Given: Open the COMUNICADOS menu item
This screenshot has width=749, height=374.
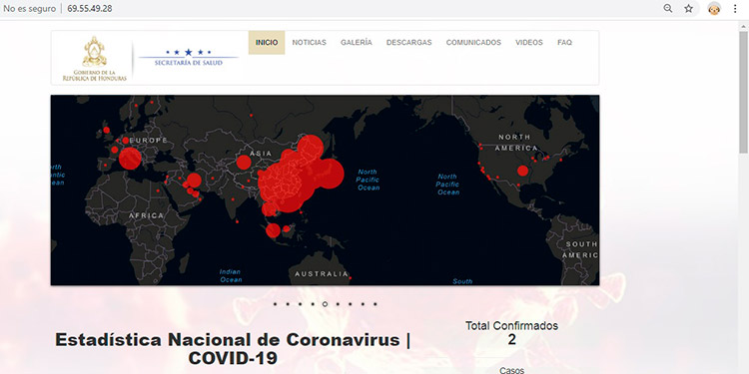Looking at the screenshot, I should [x=473, y=43].
